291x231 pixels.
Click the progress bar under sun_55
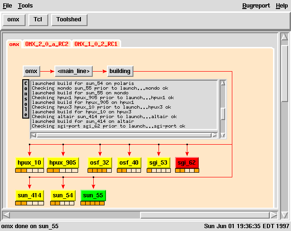(92, 203)
